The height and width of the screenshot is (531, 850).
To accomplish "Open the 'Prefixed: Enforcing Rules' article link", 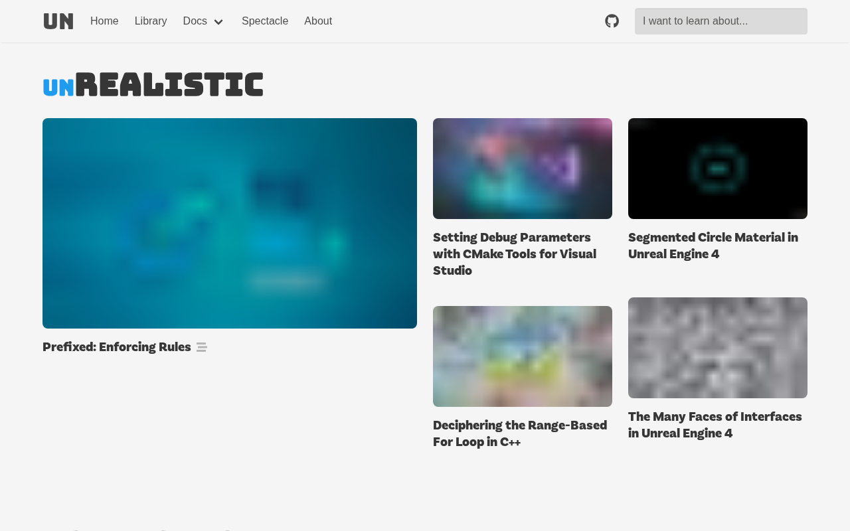I will click(117, 347).
